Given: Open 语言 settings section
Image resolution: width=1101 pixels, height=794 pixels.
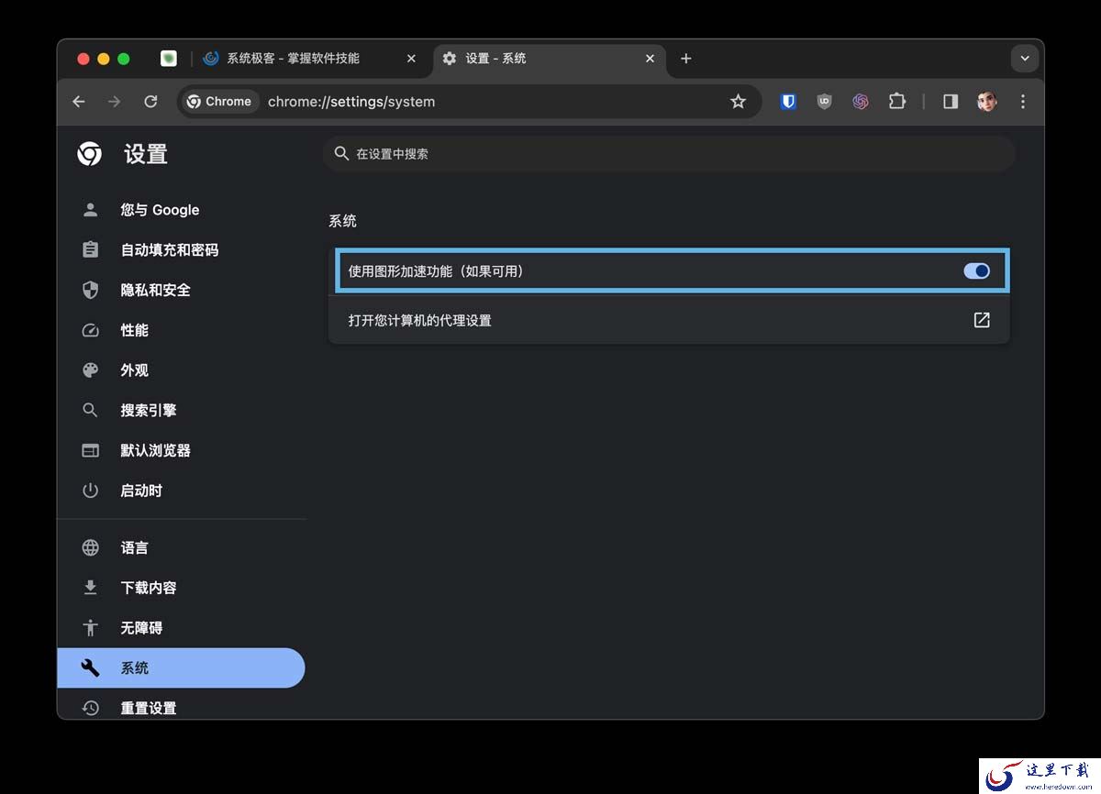Looking at the screenshot, I should 181,547.
